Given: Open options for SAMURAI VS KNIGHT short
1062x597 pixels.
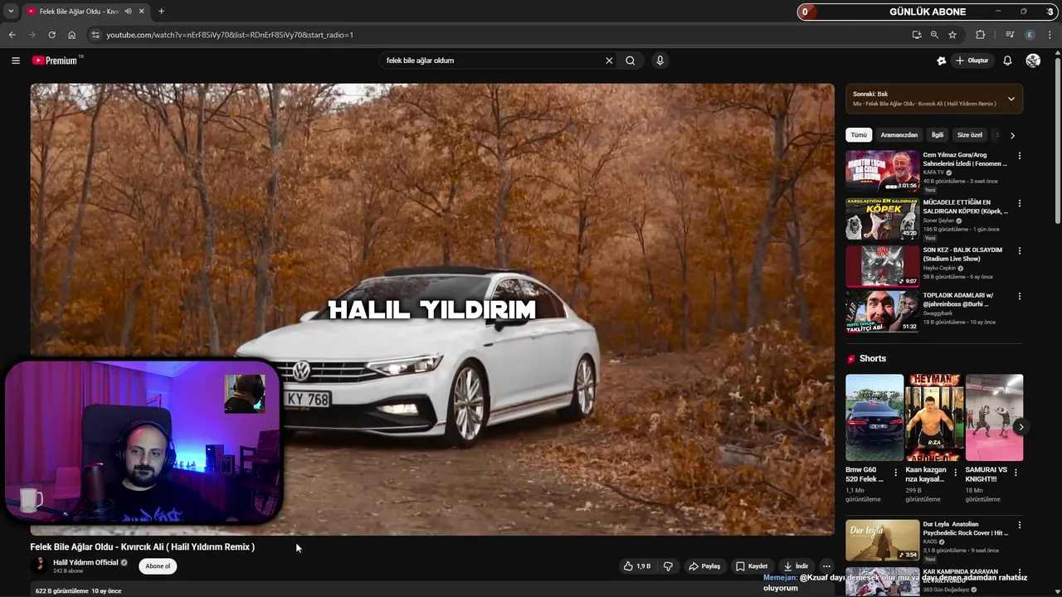Looking at the screenshot, I should coord(1016,473).
